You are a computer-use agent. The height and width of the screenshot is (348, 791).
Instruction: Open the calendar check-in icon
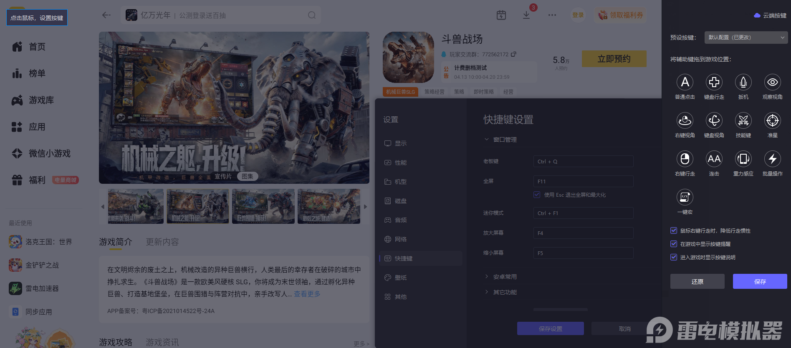(501, 15)
